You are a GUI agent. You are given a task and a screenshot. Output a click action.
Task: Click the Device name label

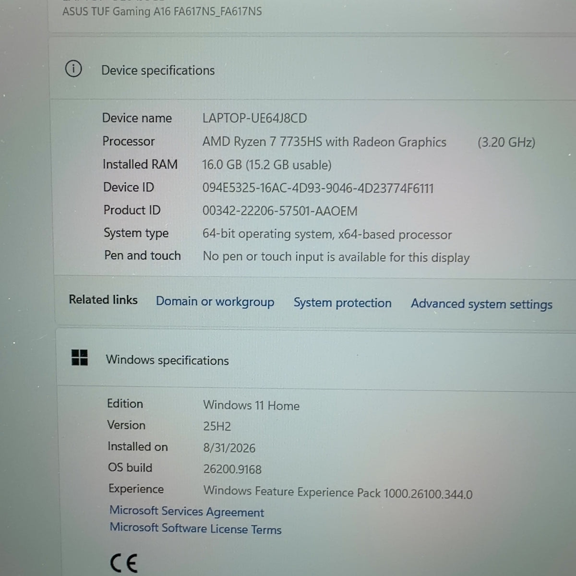pyautogui.click(x=137, y=118)
